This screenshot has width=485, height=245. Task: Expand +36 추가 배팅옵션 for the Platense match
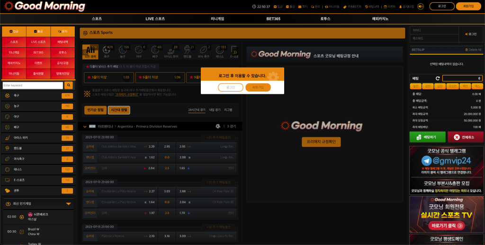pos(218,227)
